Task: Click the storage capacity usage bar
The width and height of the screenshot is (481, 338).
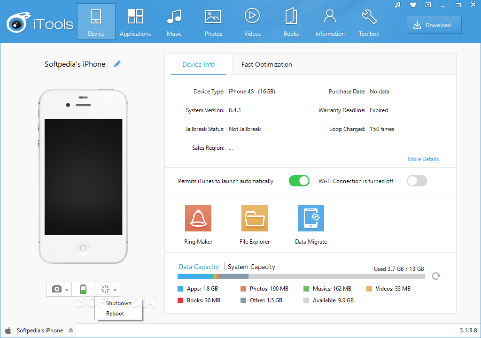Action: [x=301, y=277]
